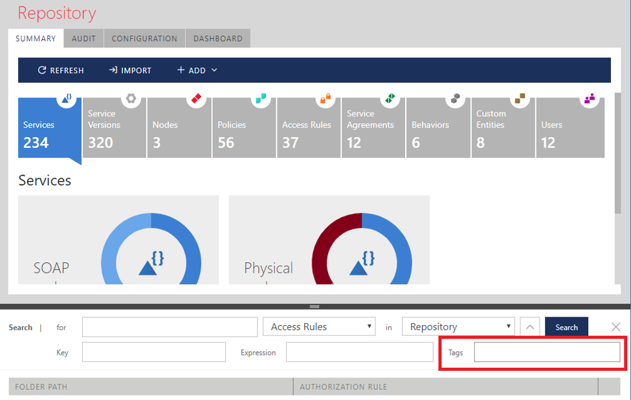
Task: Open the Access Rules search type dropdown
Action: click(319, 327)
